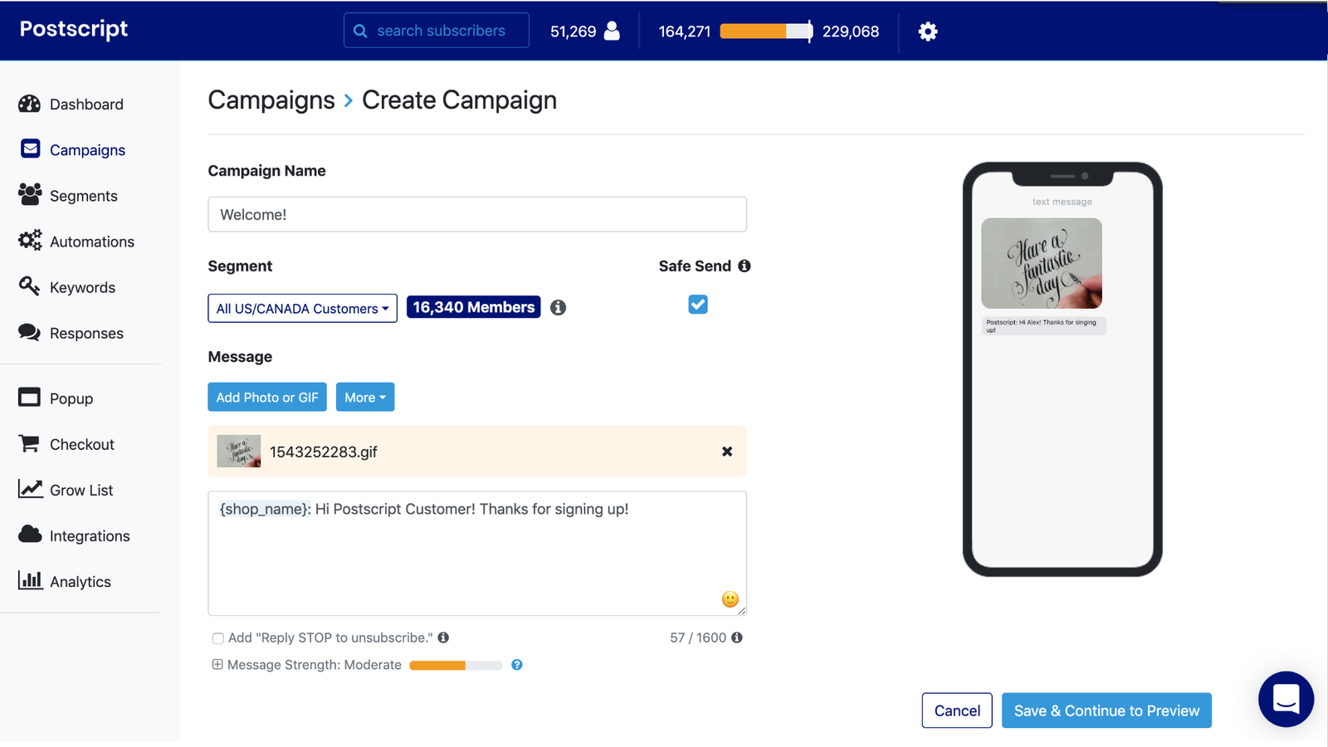Viewport: 1328px width, 747px height.
Task: Enable Add Reply STOP to unsubscribe
Action: [x=217, y=638]
